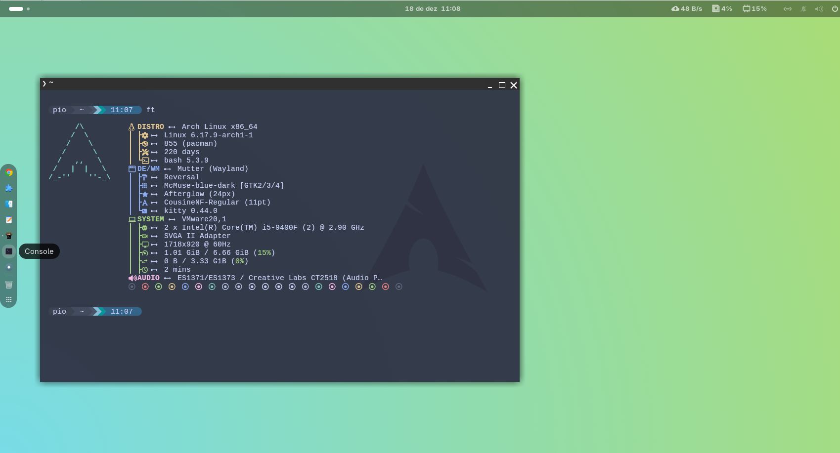The image size is (840, 453).
Task: Open the blue puzzle-piece Extensions app
Action: click(x=9, y=188)
